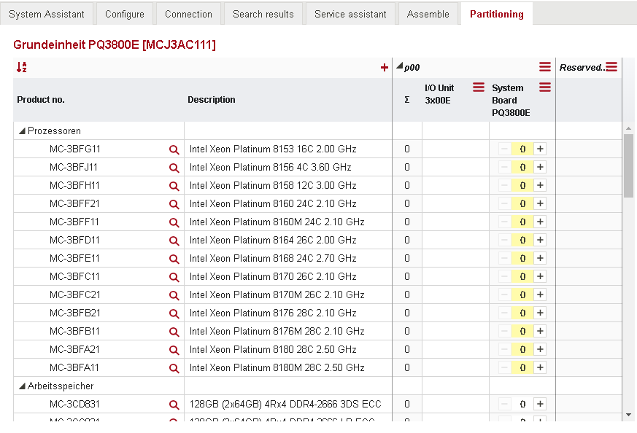Image resolution: width=637 pixels, height=433 pixels.
Task: Increase quantity for Xeon Platinum 8153
Action: [x=540, y=149]
